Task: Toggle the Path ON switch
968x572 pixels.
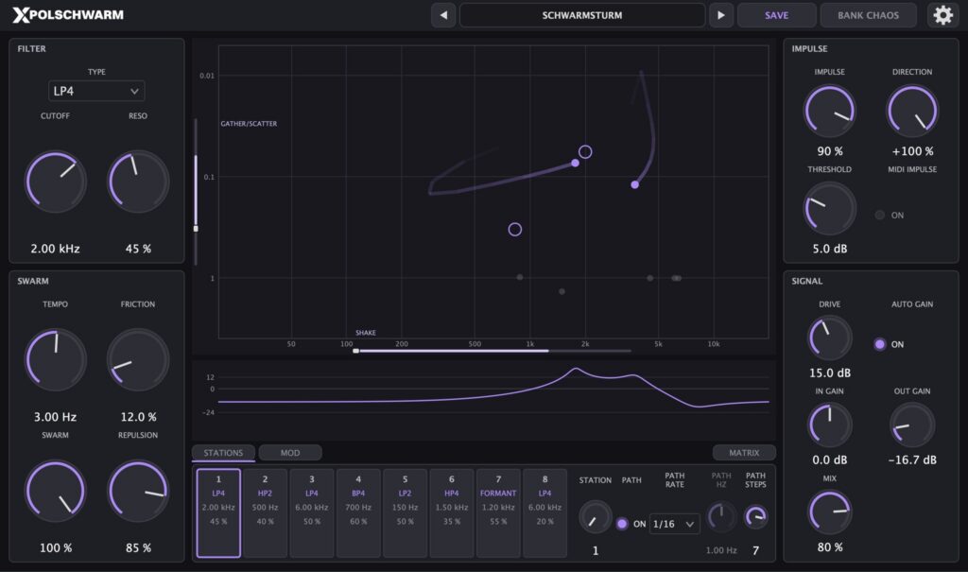Action: 622,524
